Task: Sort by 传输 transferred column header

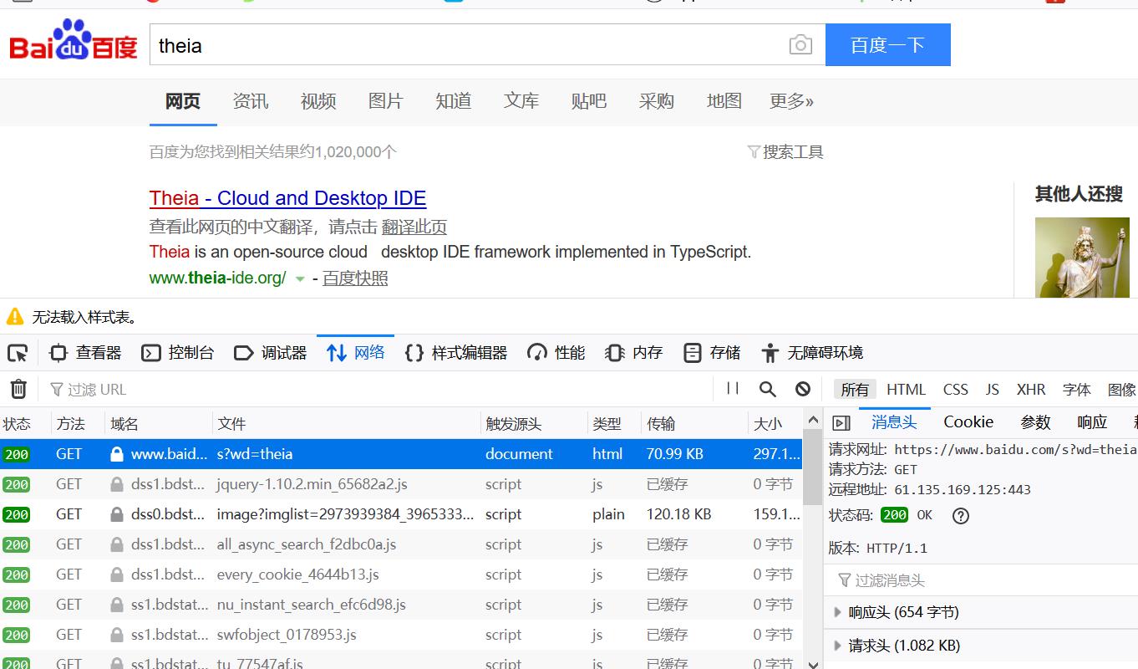Action: (x=693, y=424)
